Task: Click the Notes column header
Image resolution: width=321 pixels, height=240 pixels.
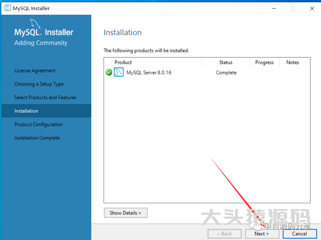Action: pos(293,62)
